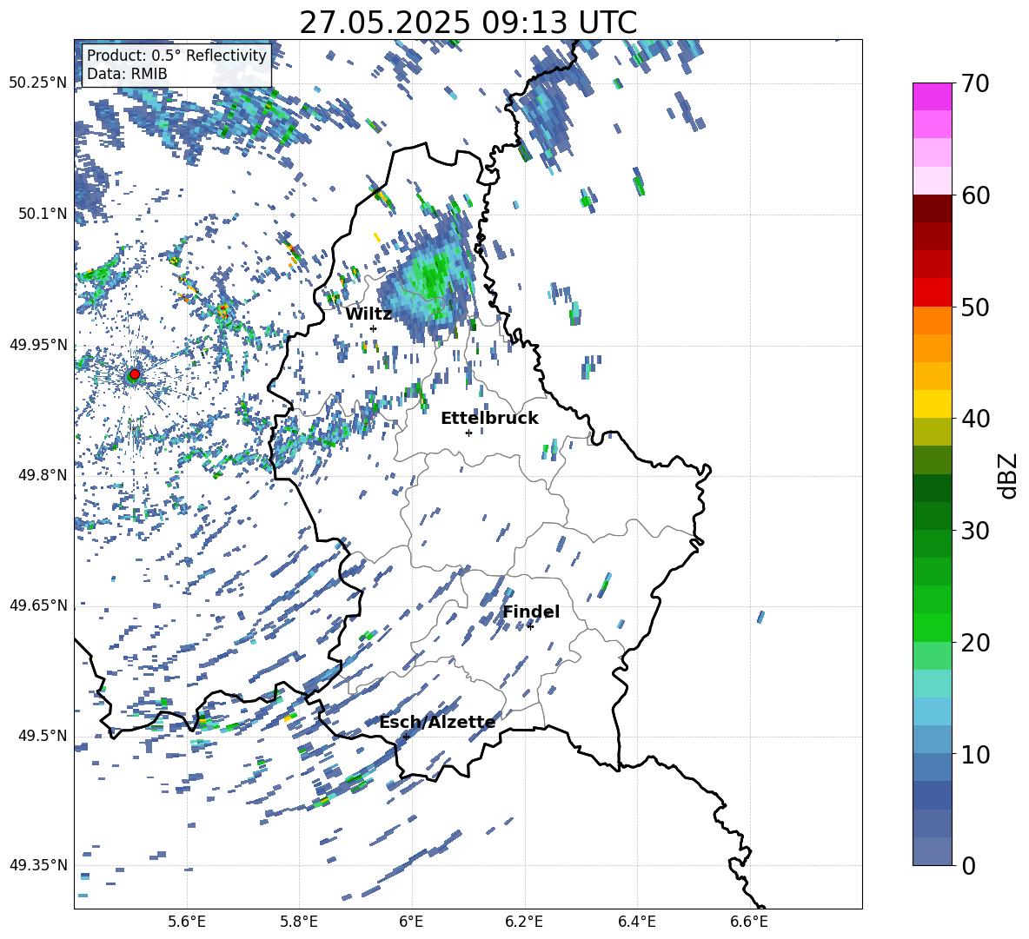Click the orange swatch just below 50
1029x939 pixels.
[x=932, y=320]
